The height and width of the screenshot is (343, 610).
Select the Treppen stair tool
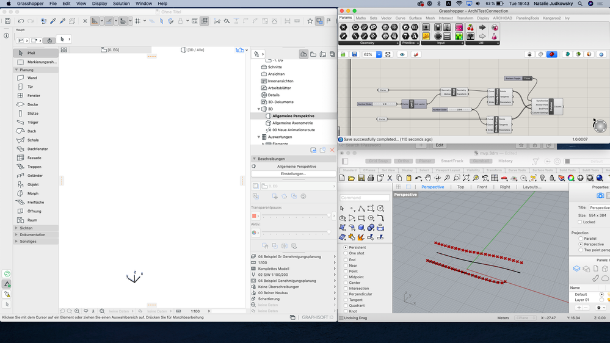(x=34, y=167)
